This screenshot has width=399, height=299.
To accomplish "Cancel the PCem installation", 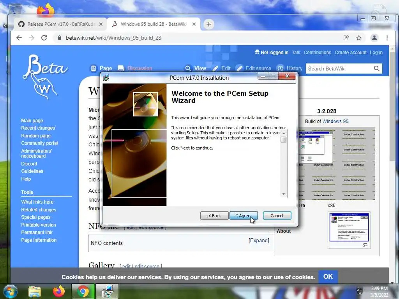I will (277, 216).
